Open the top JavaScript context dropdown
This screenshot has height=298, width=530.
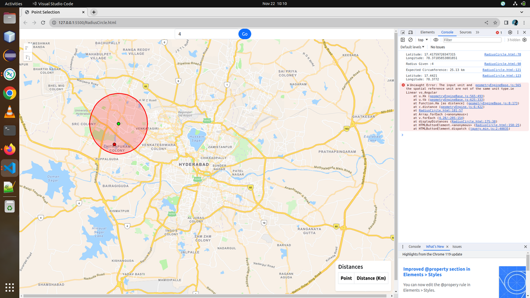(423, 40)
